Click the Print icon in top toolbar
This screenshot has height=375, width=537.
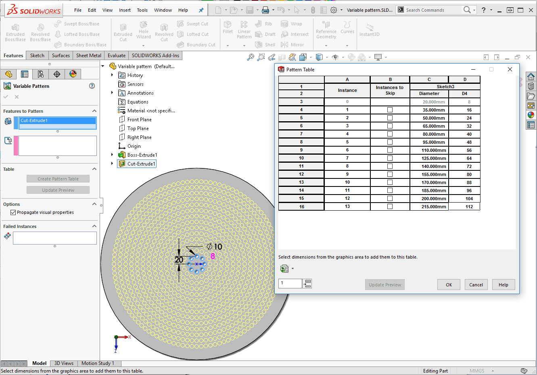[265, 10]
